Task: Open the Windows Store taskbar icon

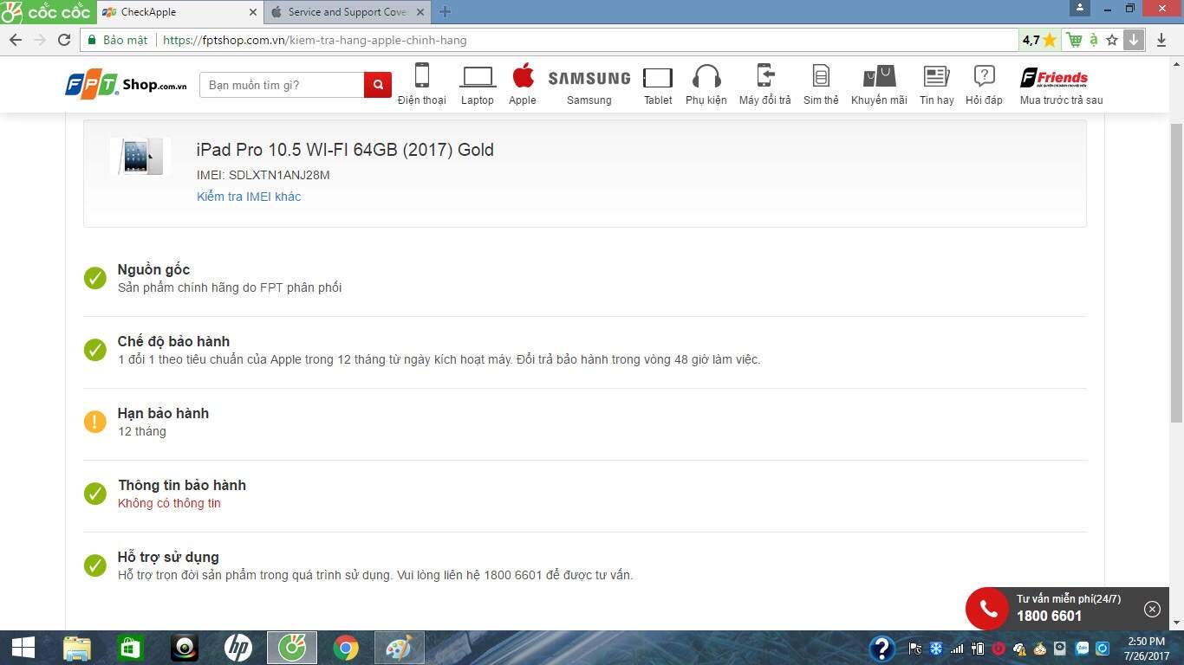Action: coord(131,648)
